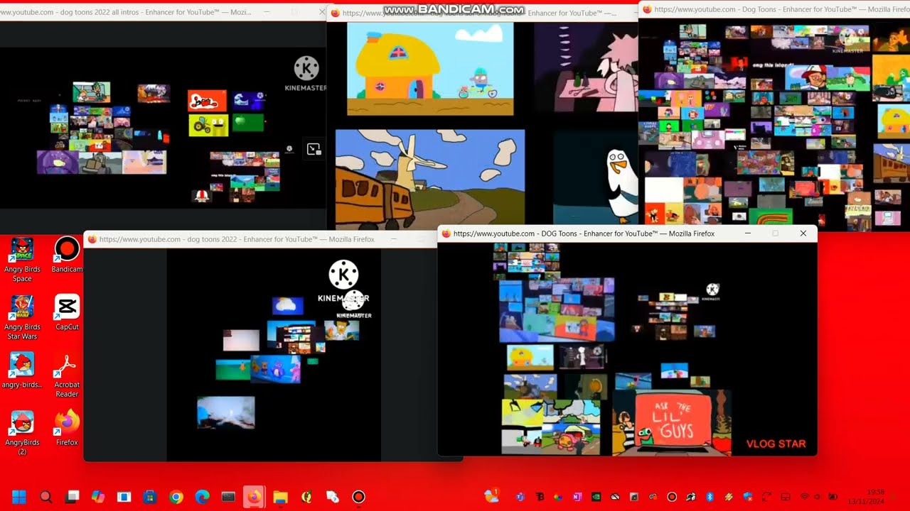Screen dimensions: 910x511
Task: Click the yellow house cartoon video frame
Action: 430,69
